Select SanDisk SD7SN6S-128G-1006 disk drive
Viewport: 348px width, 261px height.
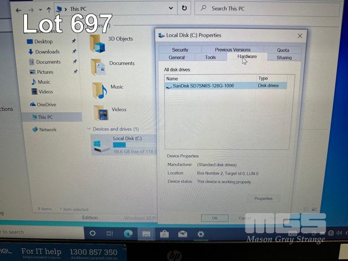pos(203,86)
